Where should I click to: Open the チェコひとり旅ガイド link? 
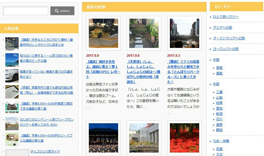(x=45, y=151)
